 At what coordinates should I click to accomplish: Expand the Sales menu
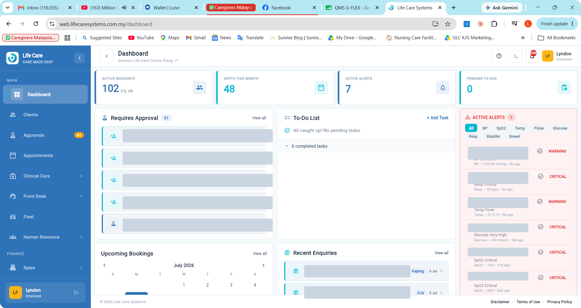pos(45,268)
